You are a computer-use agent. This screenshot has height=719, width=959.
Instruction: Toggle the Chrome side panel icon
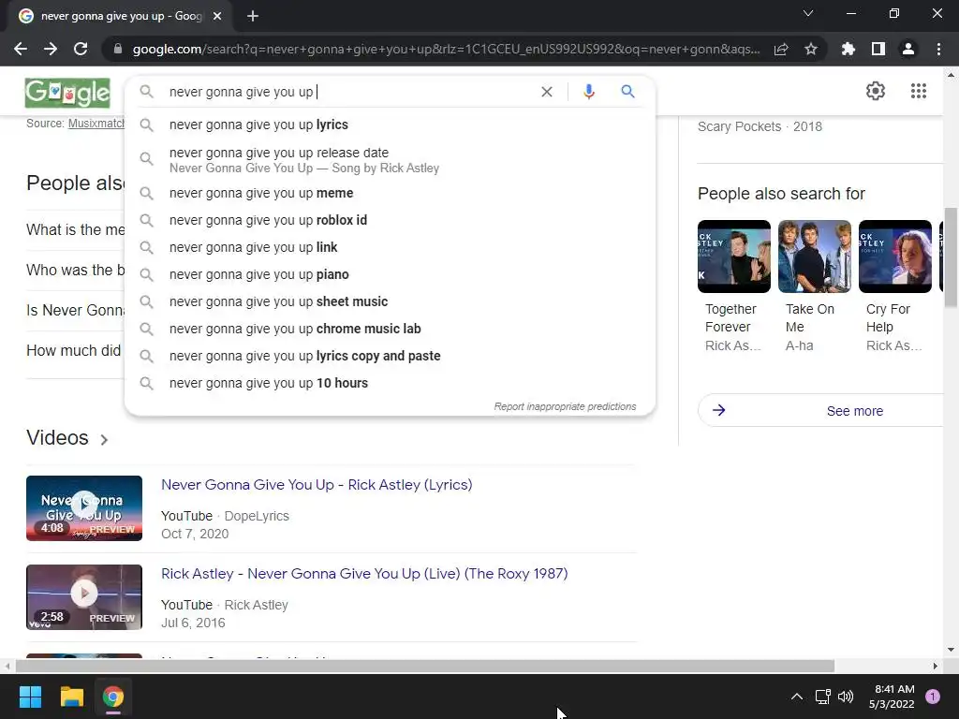click(878, 49)
